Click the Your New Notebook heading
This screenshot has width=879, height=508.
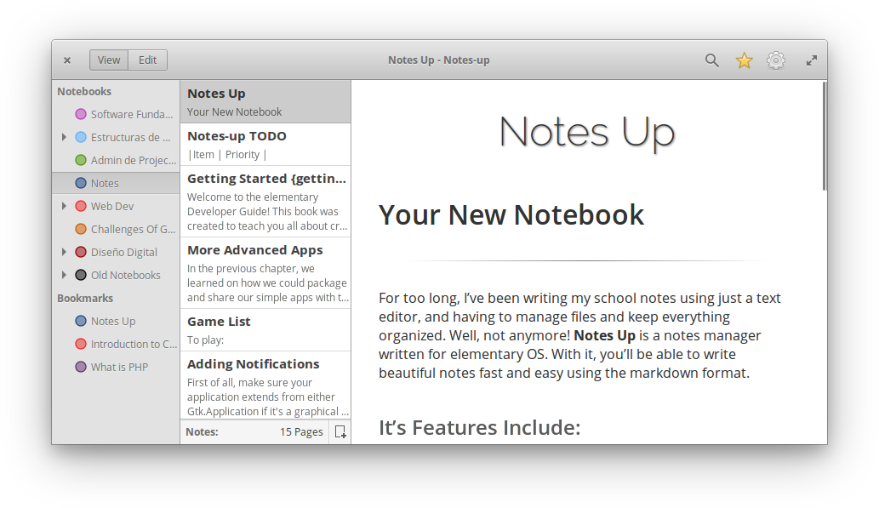[511, 214]
